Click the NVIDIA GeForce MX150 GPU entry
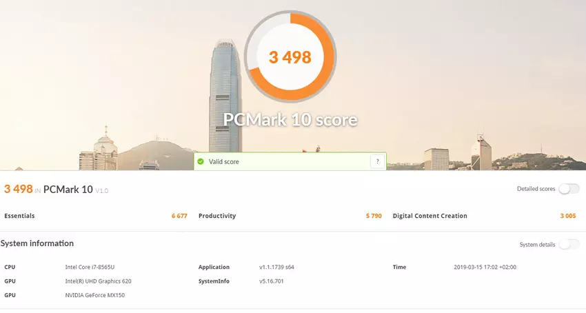 (x=95, y=295)
